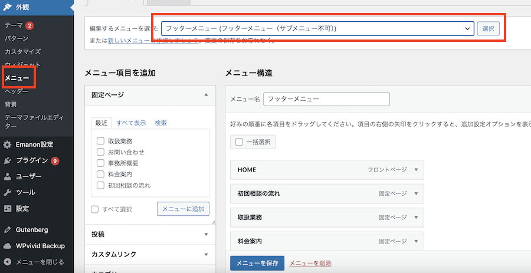Open the 編集するメニューを選択 dropdown

pyautogui.click(x=317, y=28)
